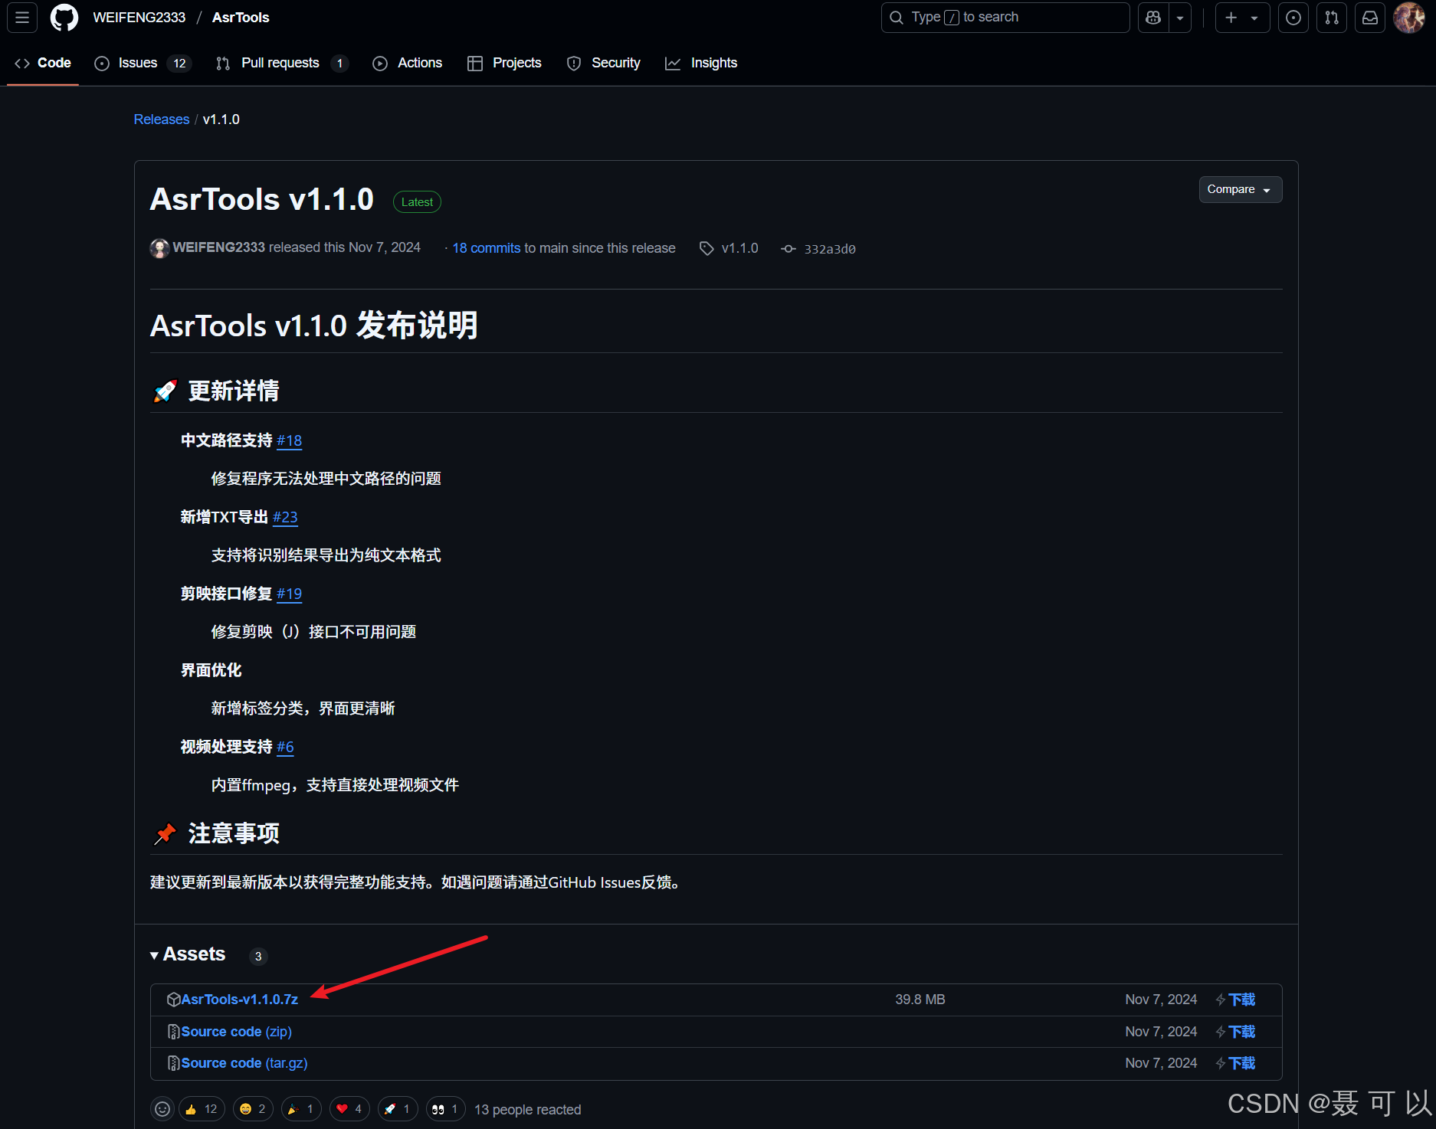Open WEIFENG2333 author avatar next to release date

tap(159, 248)
